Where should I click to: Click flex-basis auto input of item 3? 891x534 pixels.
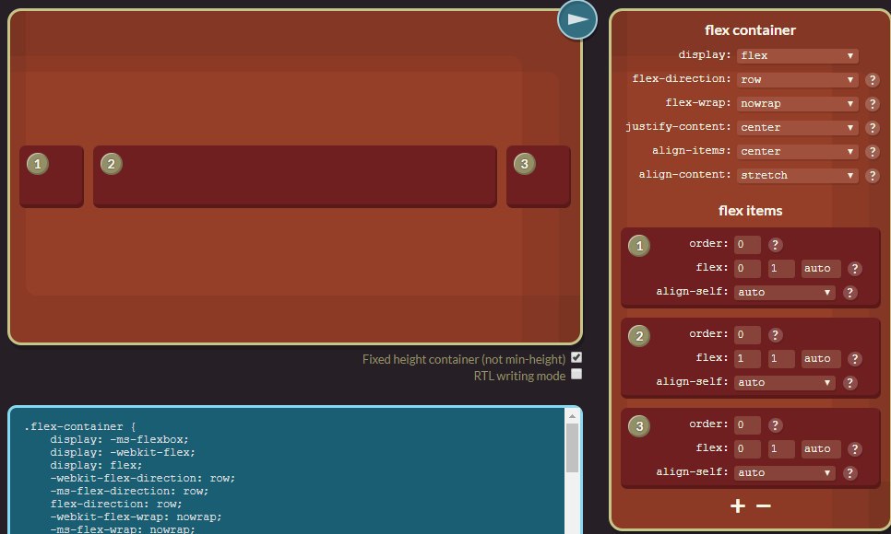(821, 449)
